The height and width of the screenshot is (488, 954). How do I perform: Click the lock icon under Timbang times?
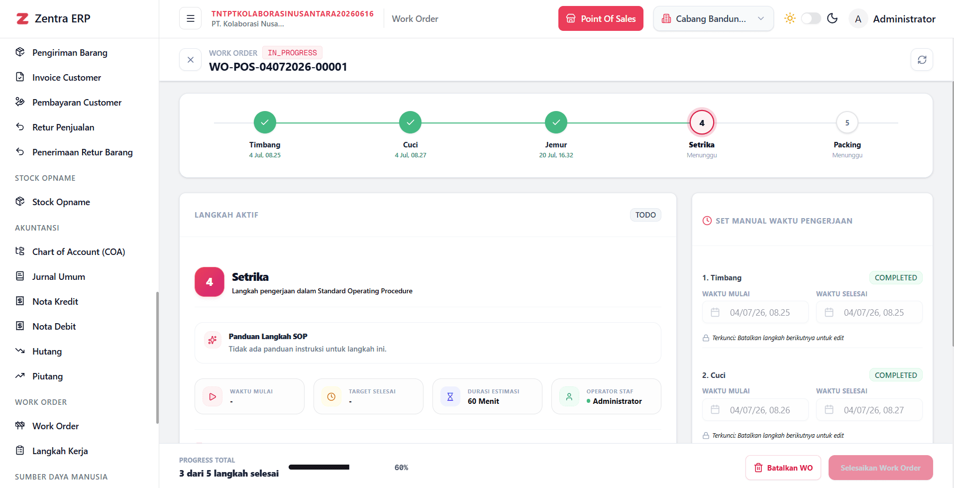click(x=706, y=338)
